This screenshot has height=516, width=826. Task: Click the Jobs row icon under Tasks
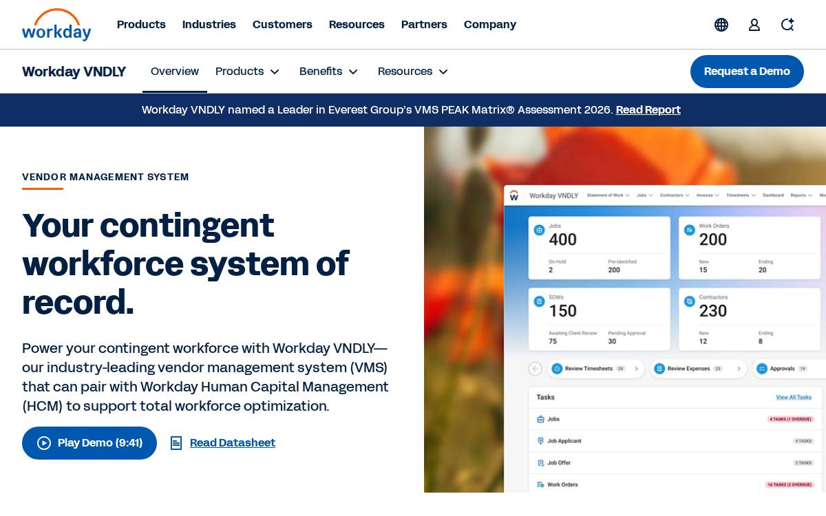coord(540,419)
